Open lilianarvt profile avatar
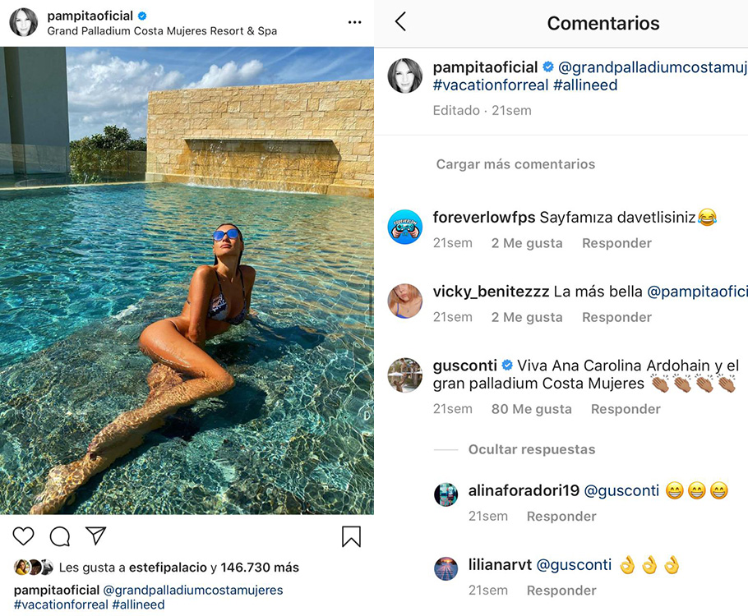748x616 pixels. (446, 568)
